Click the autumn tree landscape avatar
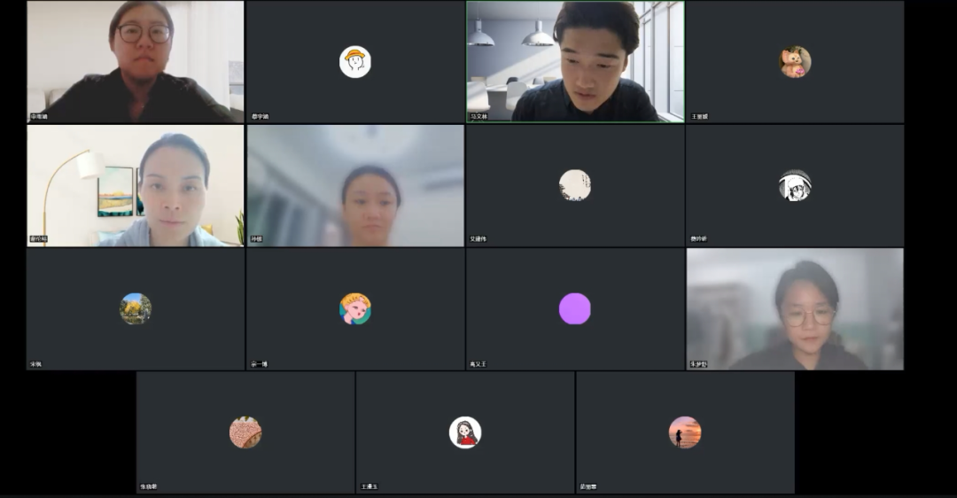 coord(136,308)
